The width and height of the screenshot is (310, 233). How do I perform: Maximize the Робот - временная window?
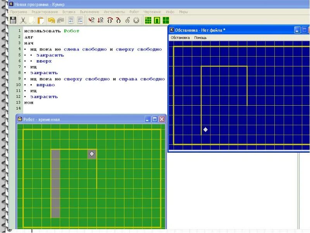click(155, 119)
